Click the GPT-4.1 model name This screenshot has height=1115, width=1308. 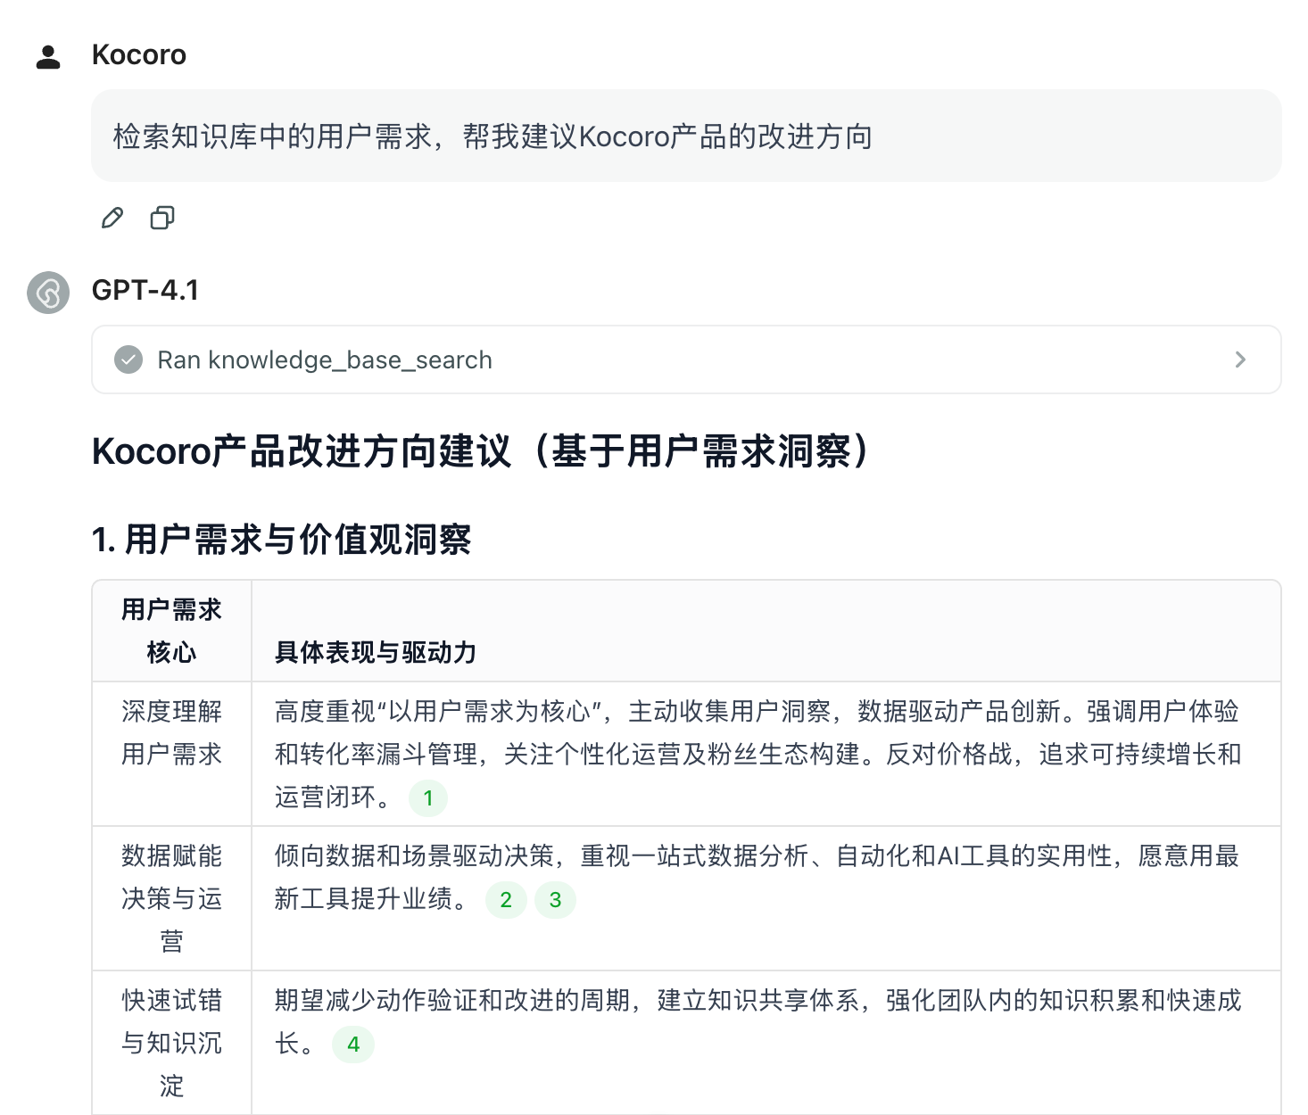pos(145,291)
